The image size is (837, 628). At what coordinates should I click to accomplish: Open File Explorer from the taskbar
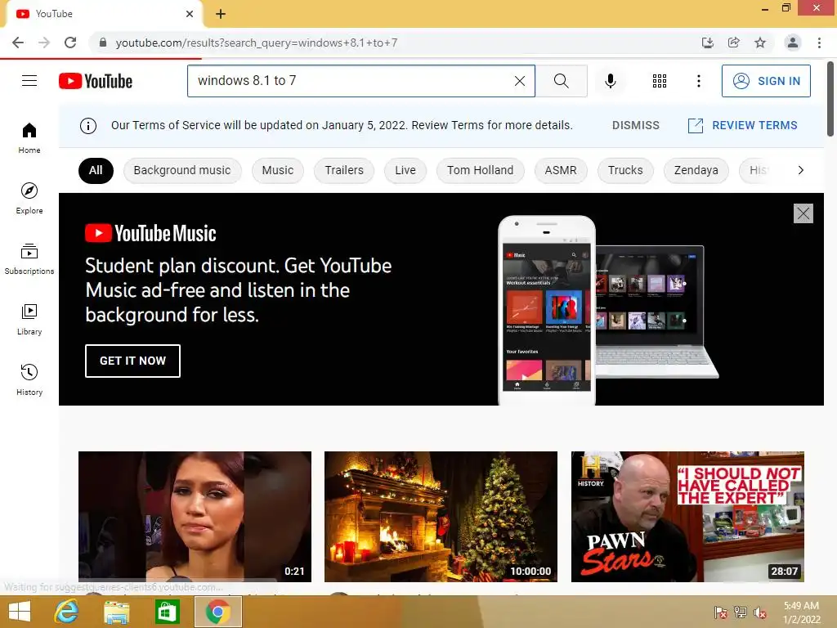(x=116, y=612)
